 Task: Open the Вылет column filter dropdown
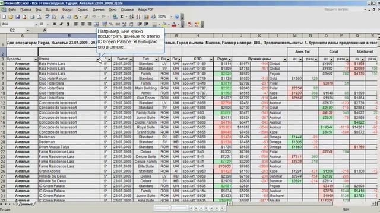click(x=131, y=59)
